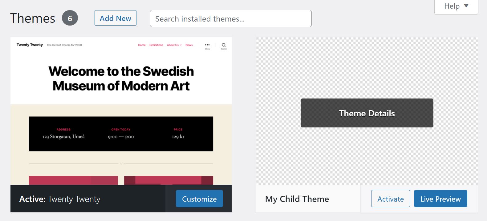Image resolution: width=487 pixels, height=221 pixels.
Task: Click the Add New button
Action: click(115, 18)
